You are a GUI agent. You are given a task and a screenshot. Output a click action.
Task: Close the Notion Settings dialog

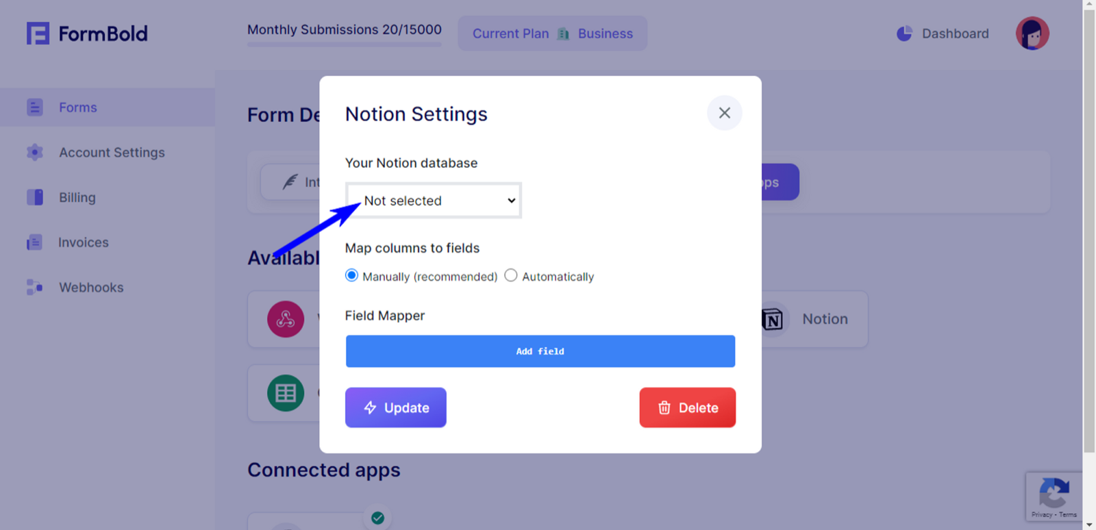coord(725,113)
